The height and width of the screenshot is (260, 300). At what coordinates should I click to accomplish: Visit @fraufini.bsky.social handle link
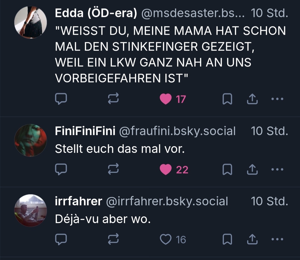pos(177,131)
